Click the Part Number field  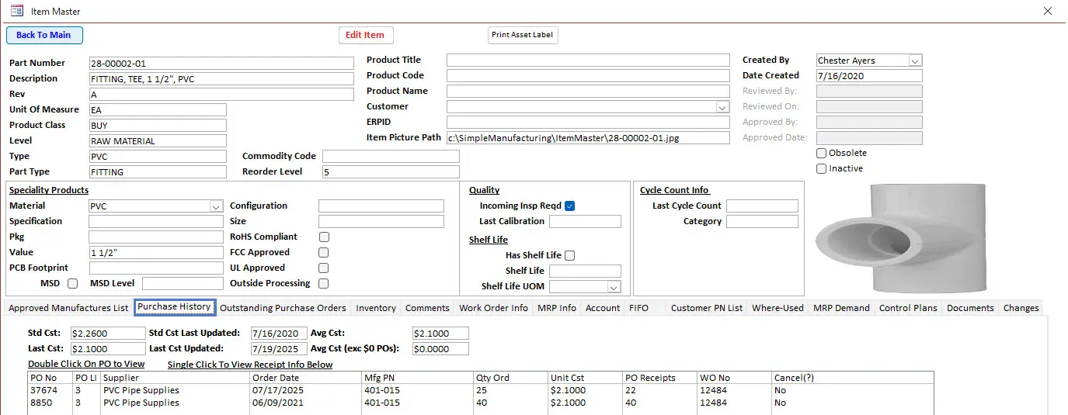[221, 64]
